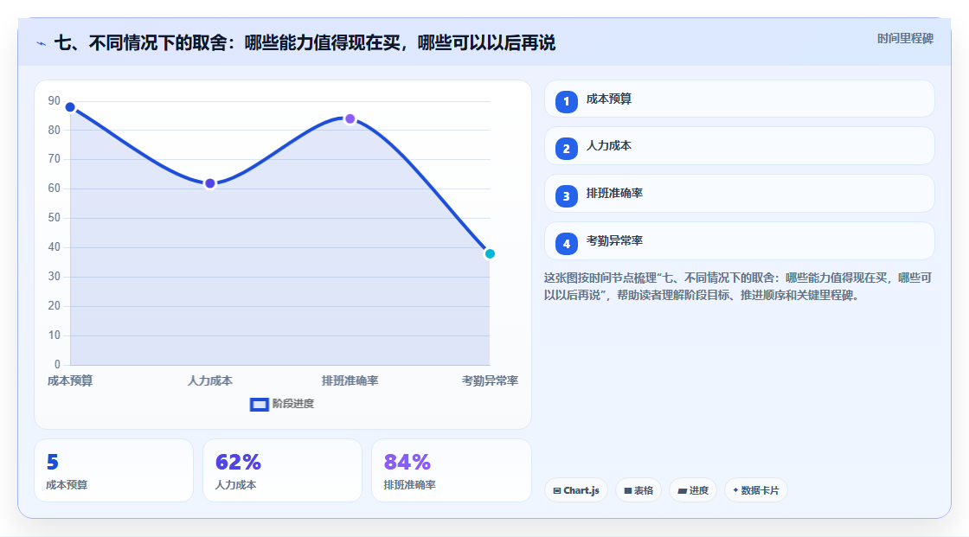This screenshot has height=537, width=969.
Task: Click the number 1 badge for 成本预算
Action: coord(566,102)
